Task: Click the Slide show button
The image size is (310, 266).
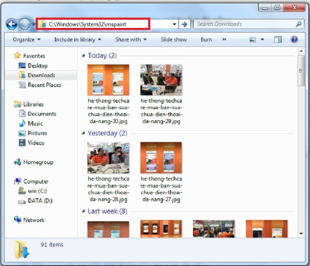Action: tap(174, 39)
